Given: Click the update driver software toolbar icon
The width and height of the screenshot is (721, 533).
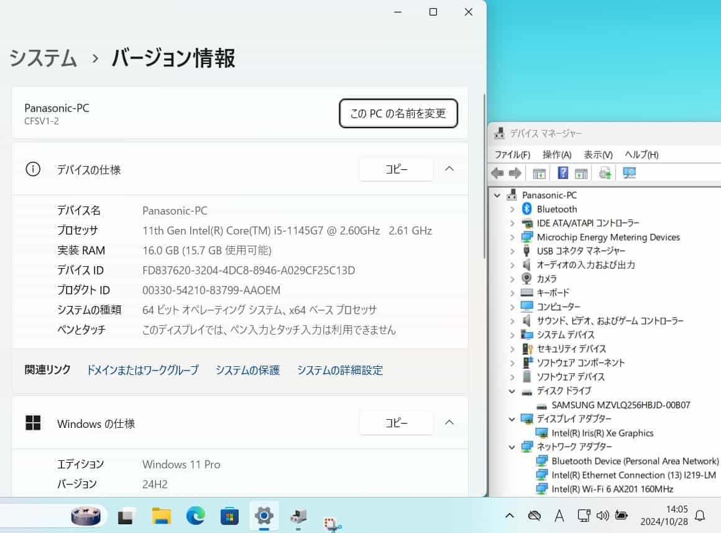Looking at the screenshot, I should coord(605,174).
